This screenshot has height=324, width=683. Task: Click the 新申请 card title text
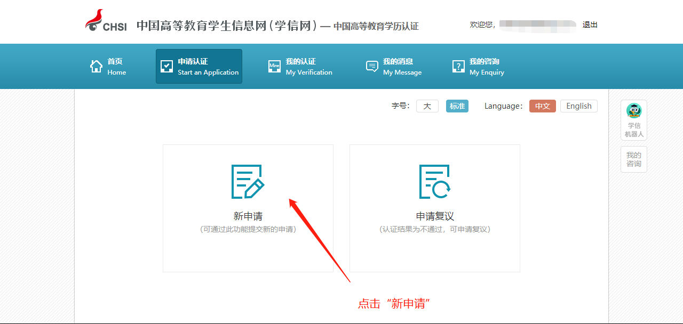248,216
